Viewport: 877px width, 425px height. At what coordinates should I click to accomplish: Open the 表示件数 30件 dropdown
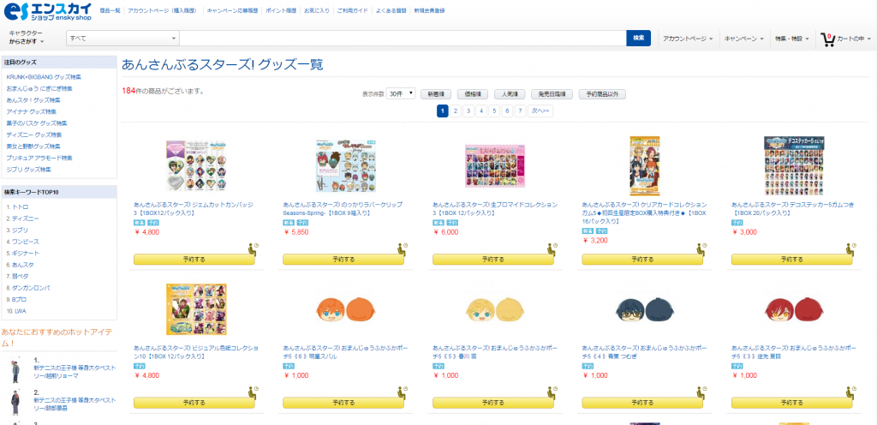(401, 94)
